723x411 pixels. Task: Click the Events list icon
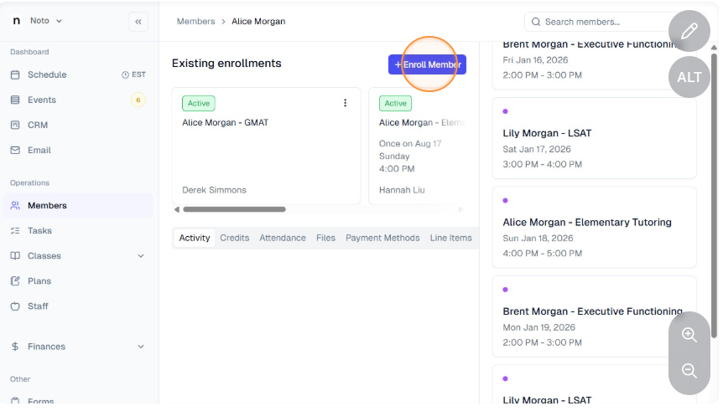(x=15, y=100)
